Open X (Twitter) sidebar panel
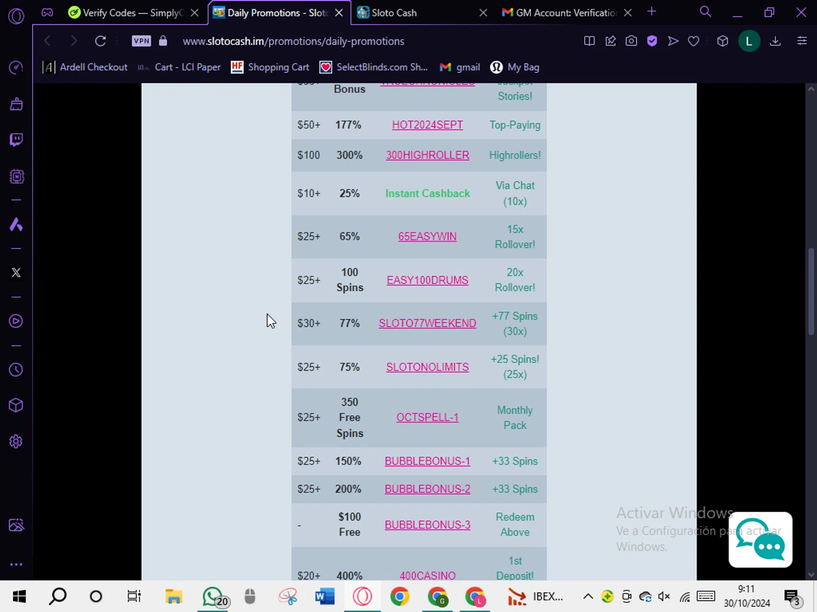This screenshot has height=612, width=817. (16, 273)
